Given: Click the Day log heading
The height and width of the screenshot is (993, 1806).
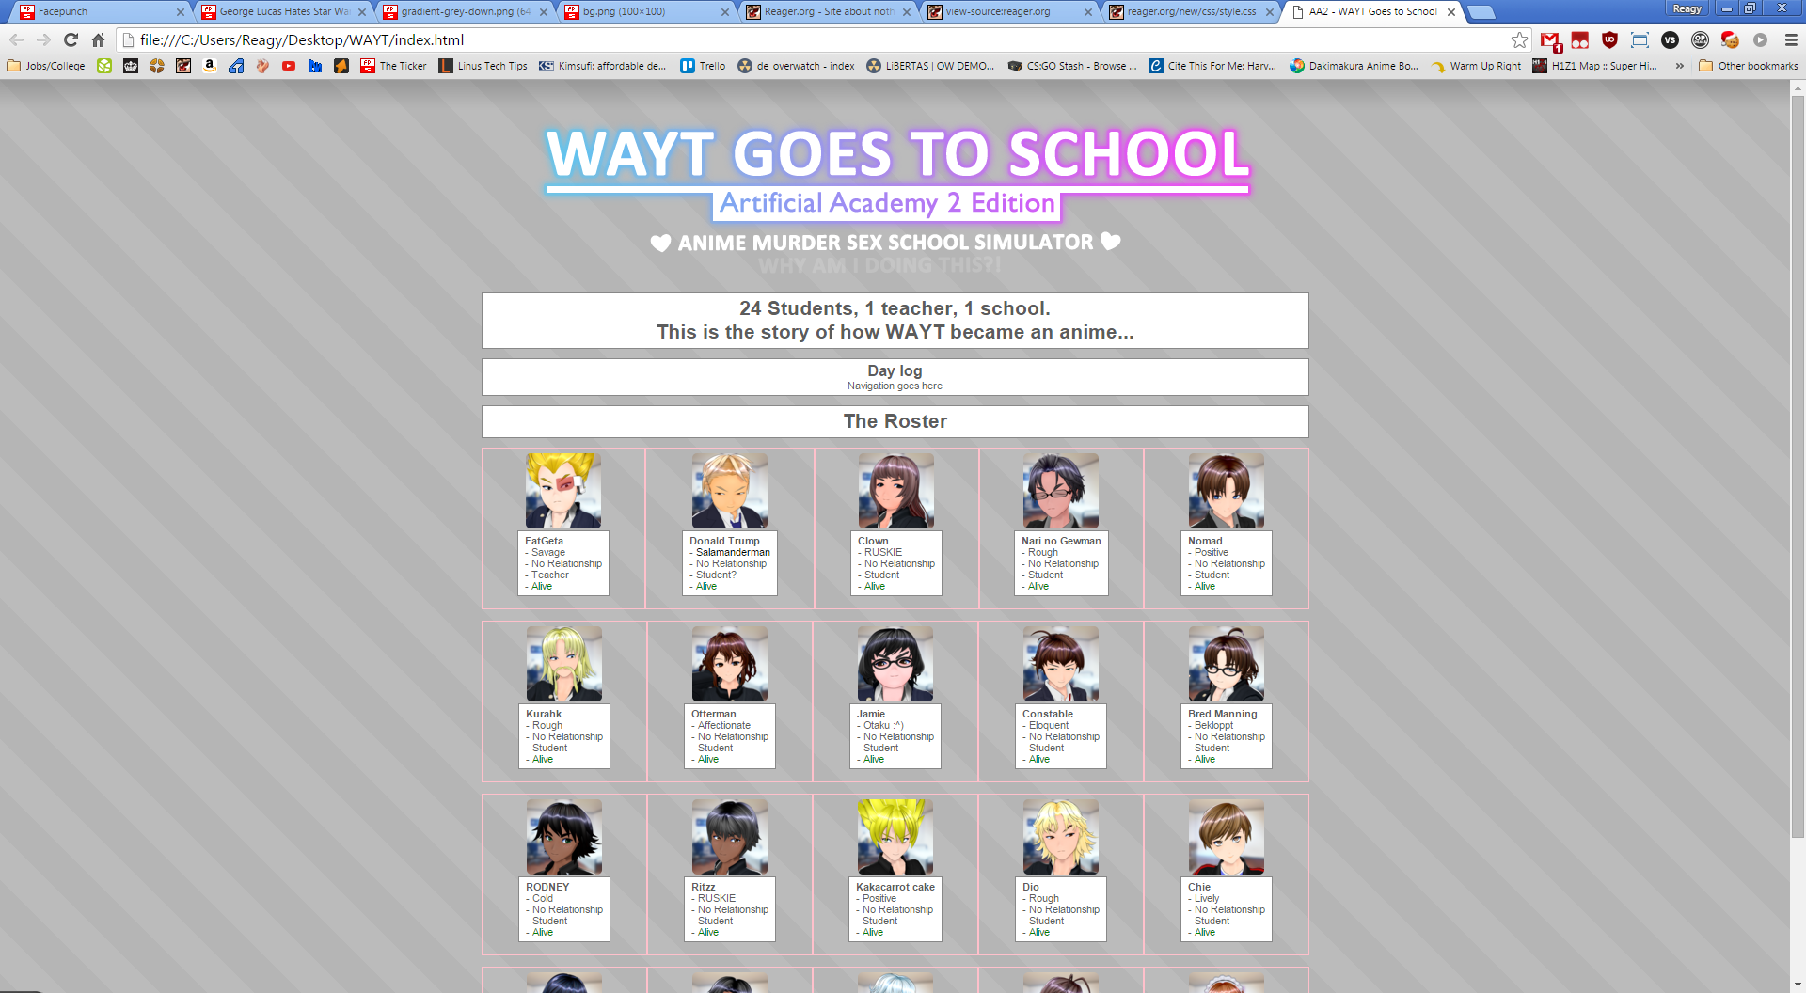Looking at the screenshot, I should click(x=895, y=370).
